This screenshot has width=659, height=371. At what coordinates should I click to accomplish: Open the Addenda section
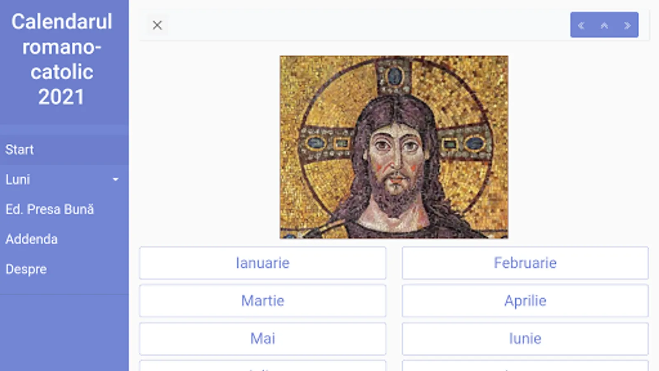(31, 239)
